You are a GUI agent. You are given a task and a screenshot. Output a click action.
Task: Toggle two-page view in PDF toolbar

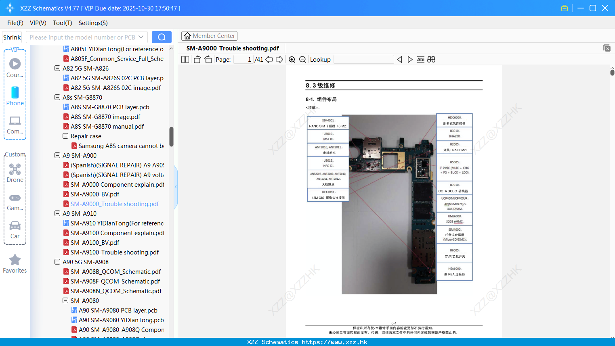[x=185, y=59]
